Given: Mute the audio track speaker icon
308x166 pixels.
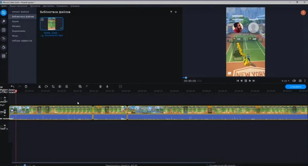Looking at the screenshot, I should (5, 126).
